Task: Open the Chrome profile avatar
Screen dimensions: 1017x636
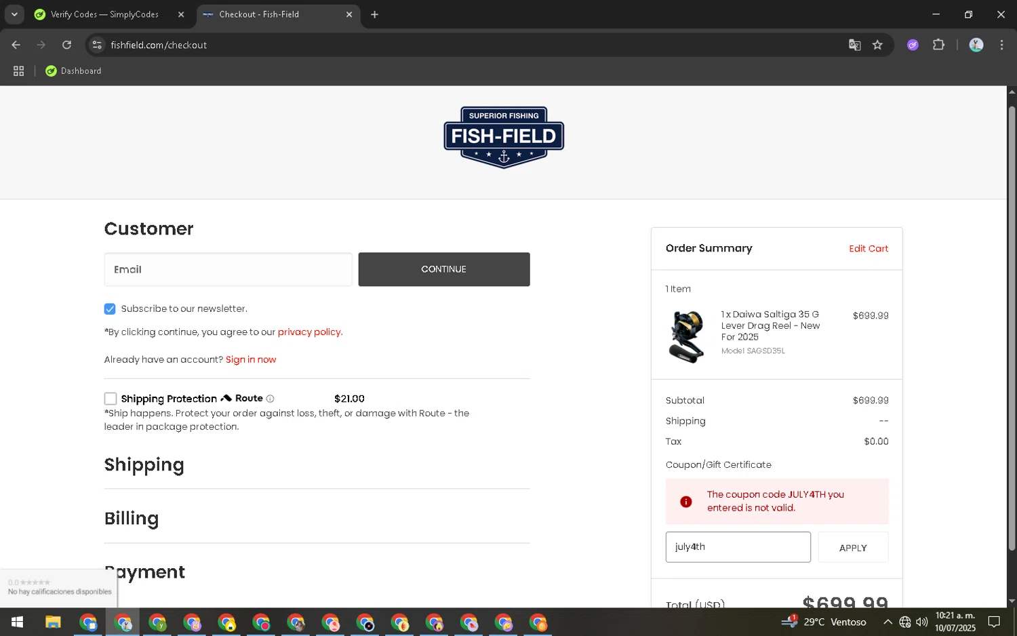Action: 976,45
